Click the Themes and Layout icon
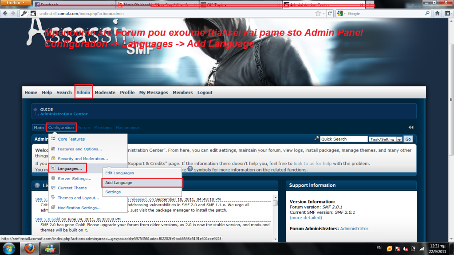This screenshot has height=255, width=454. pyautogui.click(x=53, y=198)
